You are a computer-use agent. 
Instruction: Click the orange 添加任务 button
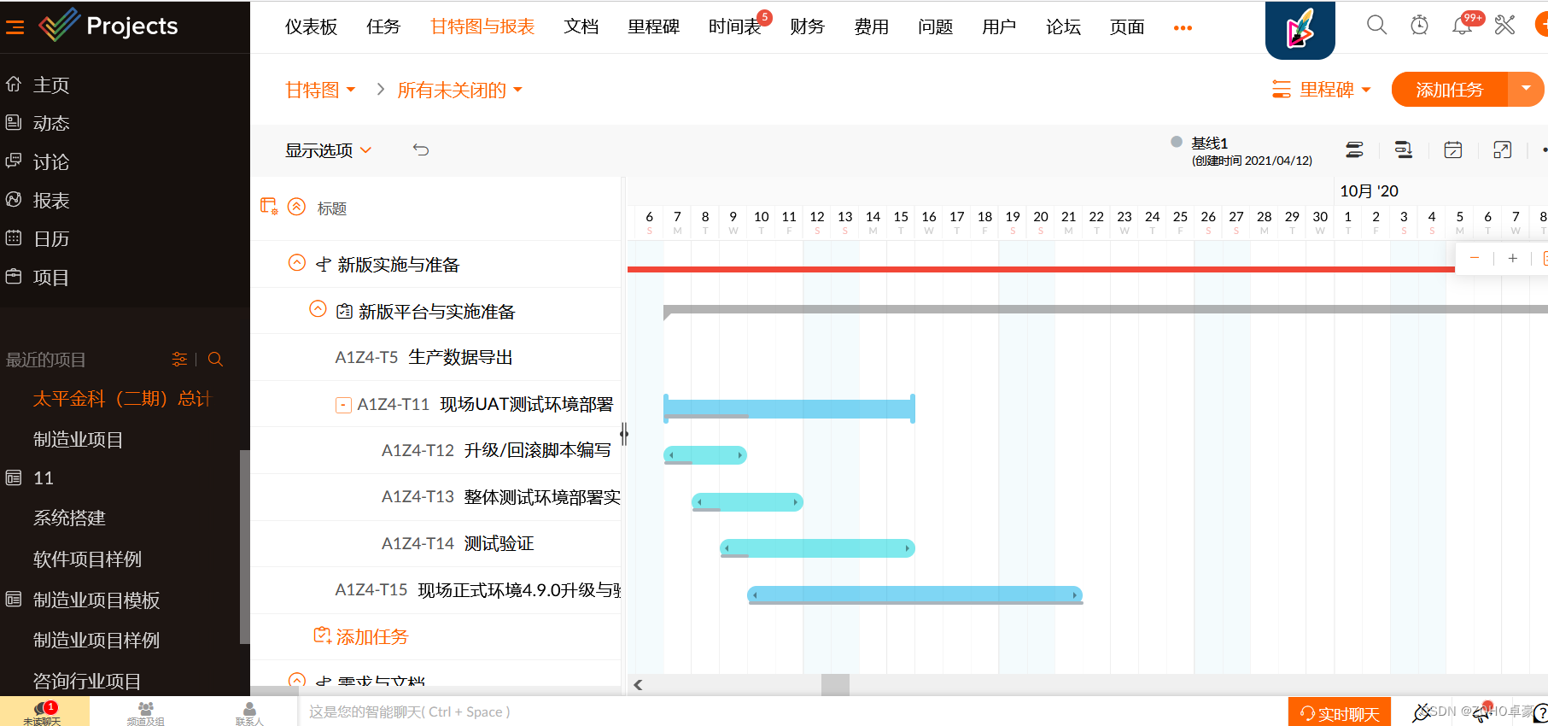click(1450, 89)
